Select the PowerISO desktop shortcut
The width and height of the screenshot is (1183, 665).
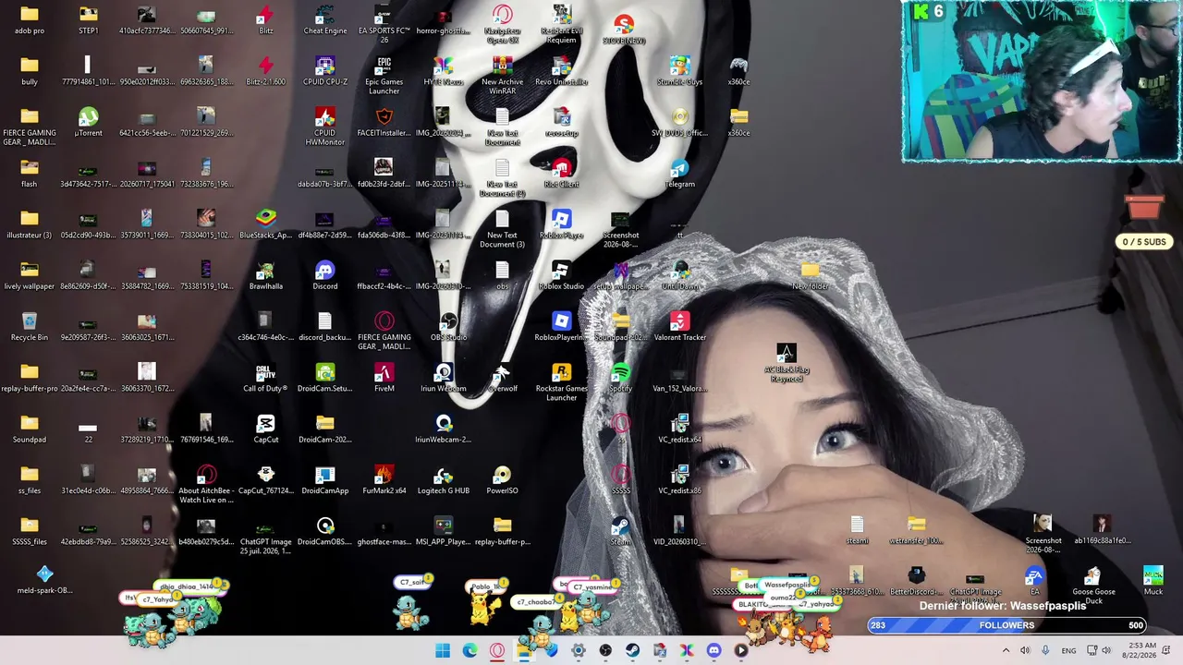pos(503,479)
